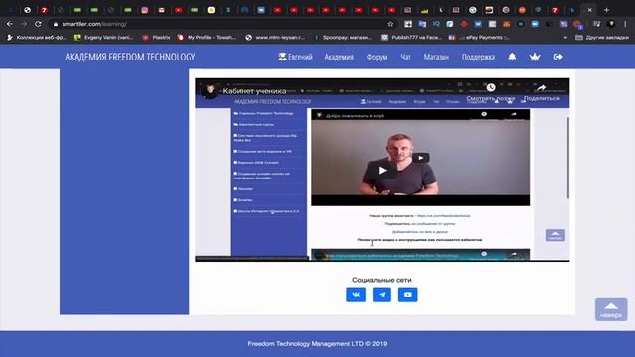Click the Академия Freedom Technology logo
Viewport: 635px width, 357px height.
point(130,57)
